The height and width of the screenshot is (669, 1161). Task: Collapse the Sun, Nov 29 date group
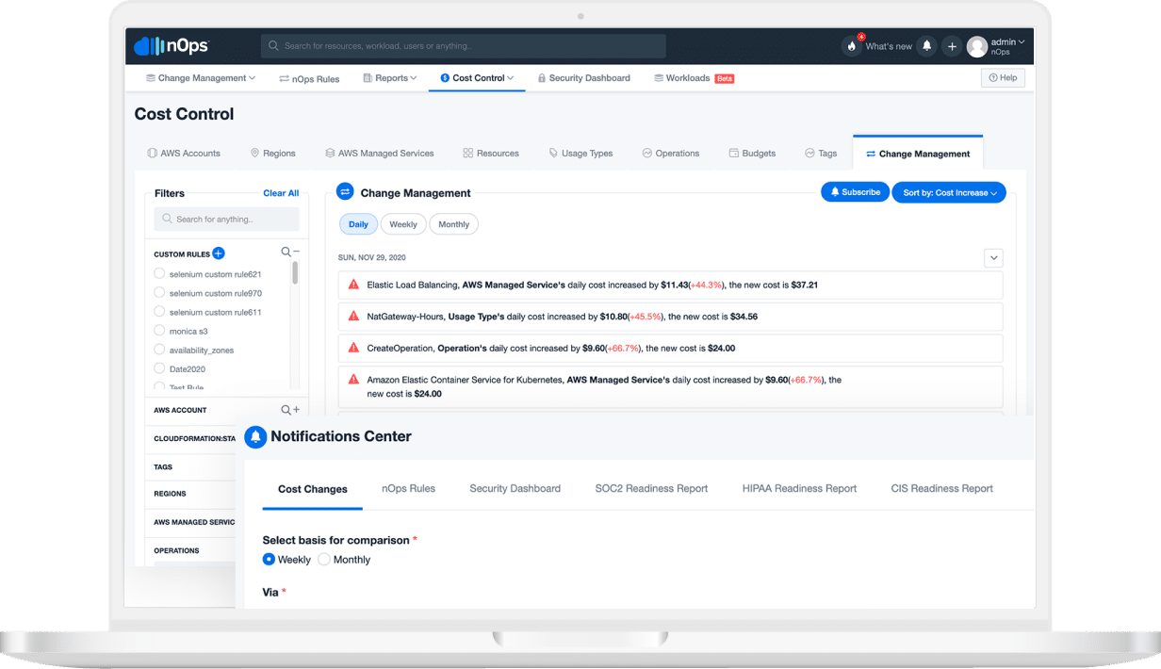[993, 258]
